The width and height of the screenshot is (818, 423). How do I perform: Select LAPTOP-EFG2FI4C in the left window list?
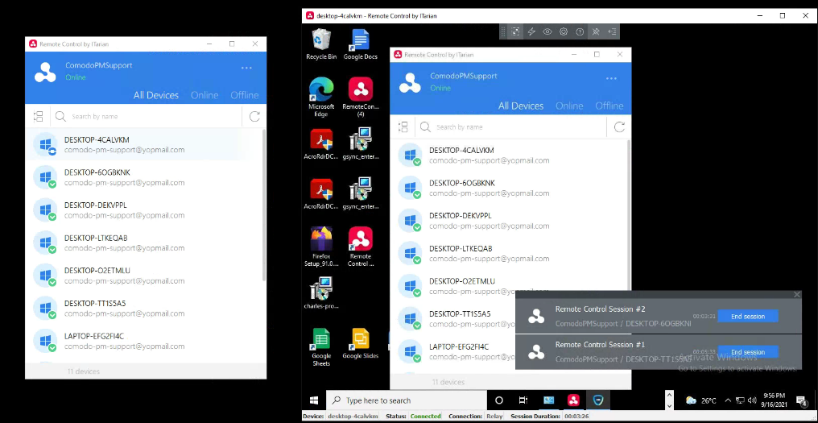pyautogui.click(x=143, y=341)
